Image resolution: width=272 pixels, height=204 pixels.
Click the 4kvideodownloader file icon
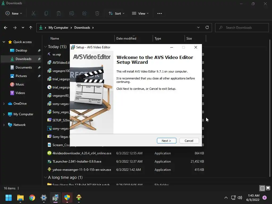pos(49,153)
